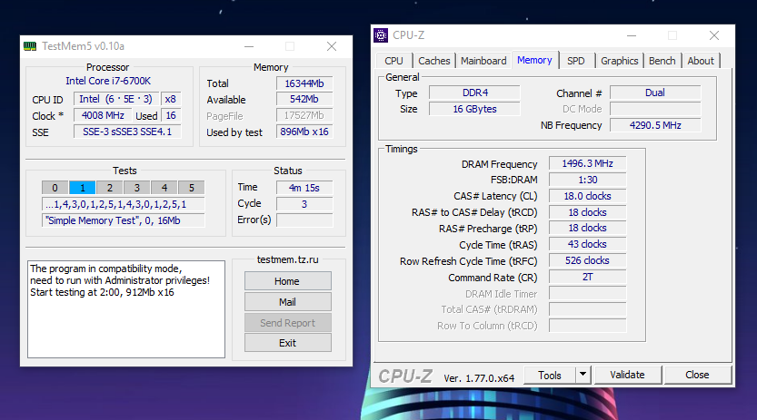
Task: Click the Validate button
Action: [627, 375]
